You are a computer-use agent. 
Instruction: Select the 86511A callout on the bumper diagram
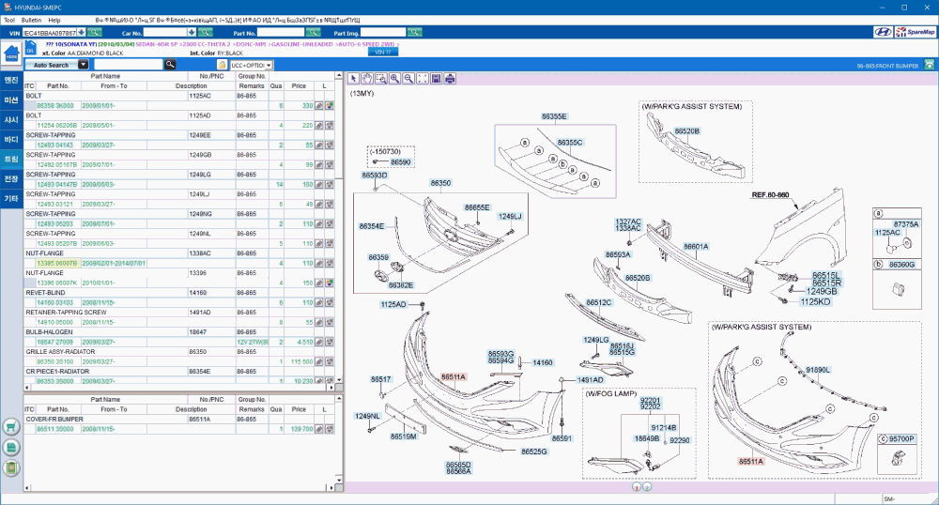point(454,376)
